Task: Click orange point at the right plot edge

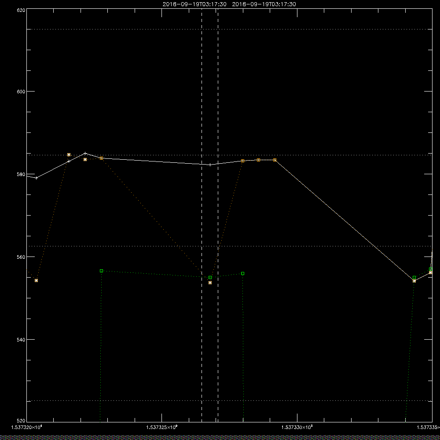Action: point(430,272)
